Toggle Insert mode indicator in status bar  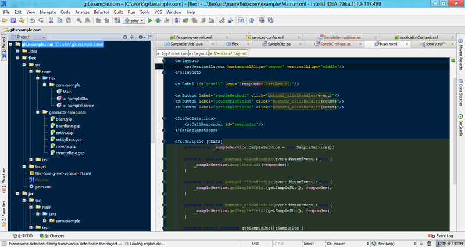point(309,244)
